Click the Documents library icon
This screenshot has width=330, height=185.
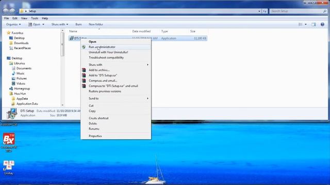(x=13, y=68)
